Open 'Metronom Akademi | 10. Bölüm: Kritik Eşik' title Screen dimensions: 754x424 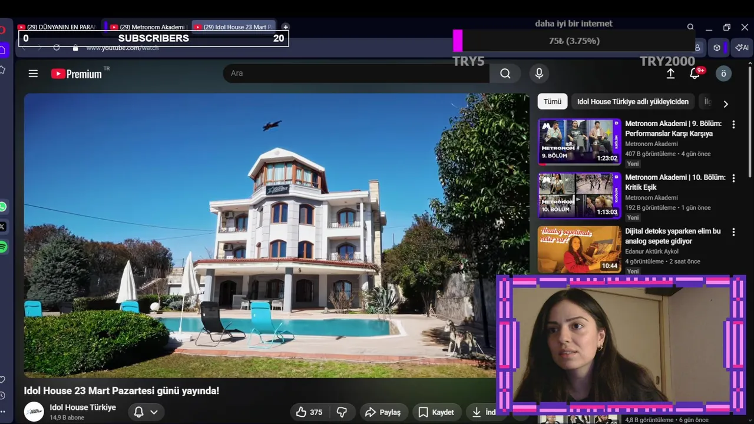click(675, 182)
